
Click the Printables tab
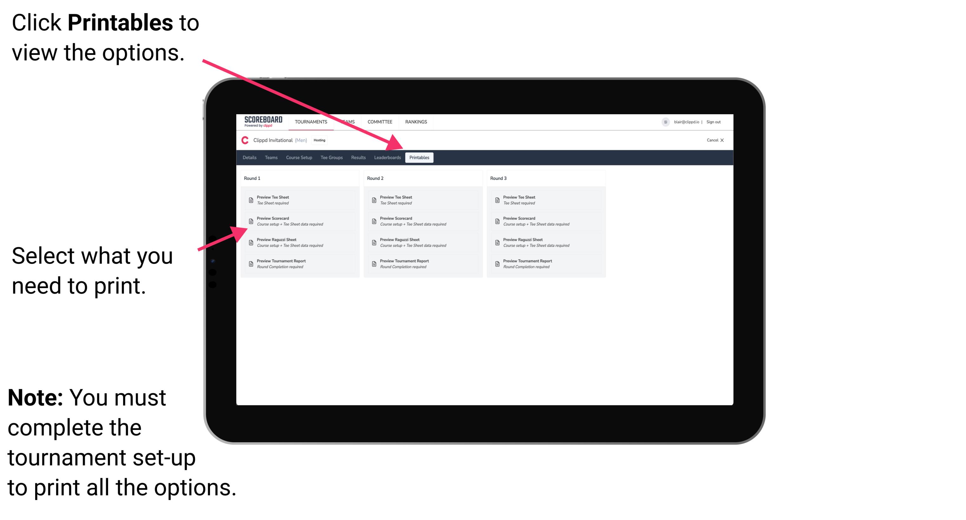point(419,158)
